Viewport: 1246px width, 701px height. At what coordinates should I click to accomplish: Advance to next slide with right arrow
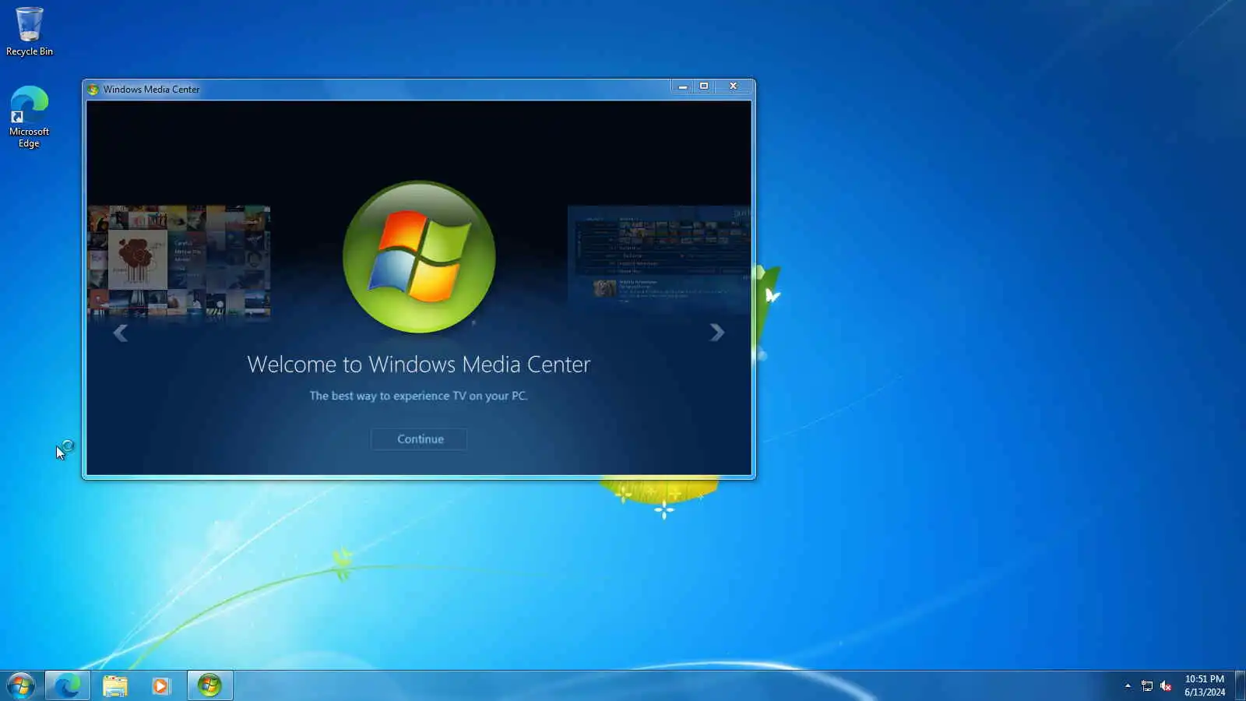point(717,333)
